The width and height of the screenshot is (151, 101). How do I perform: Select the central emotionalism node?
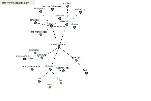pyautogui.click(x=59, y=47)
